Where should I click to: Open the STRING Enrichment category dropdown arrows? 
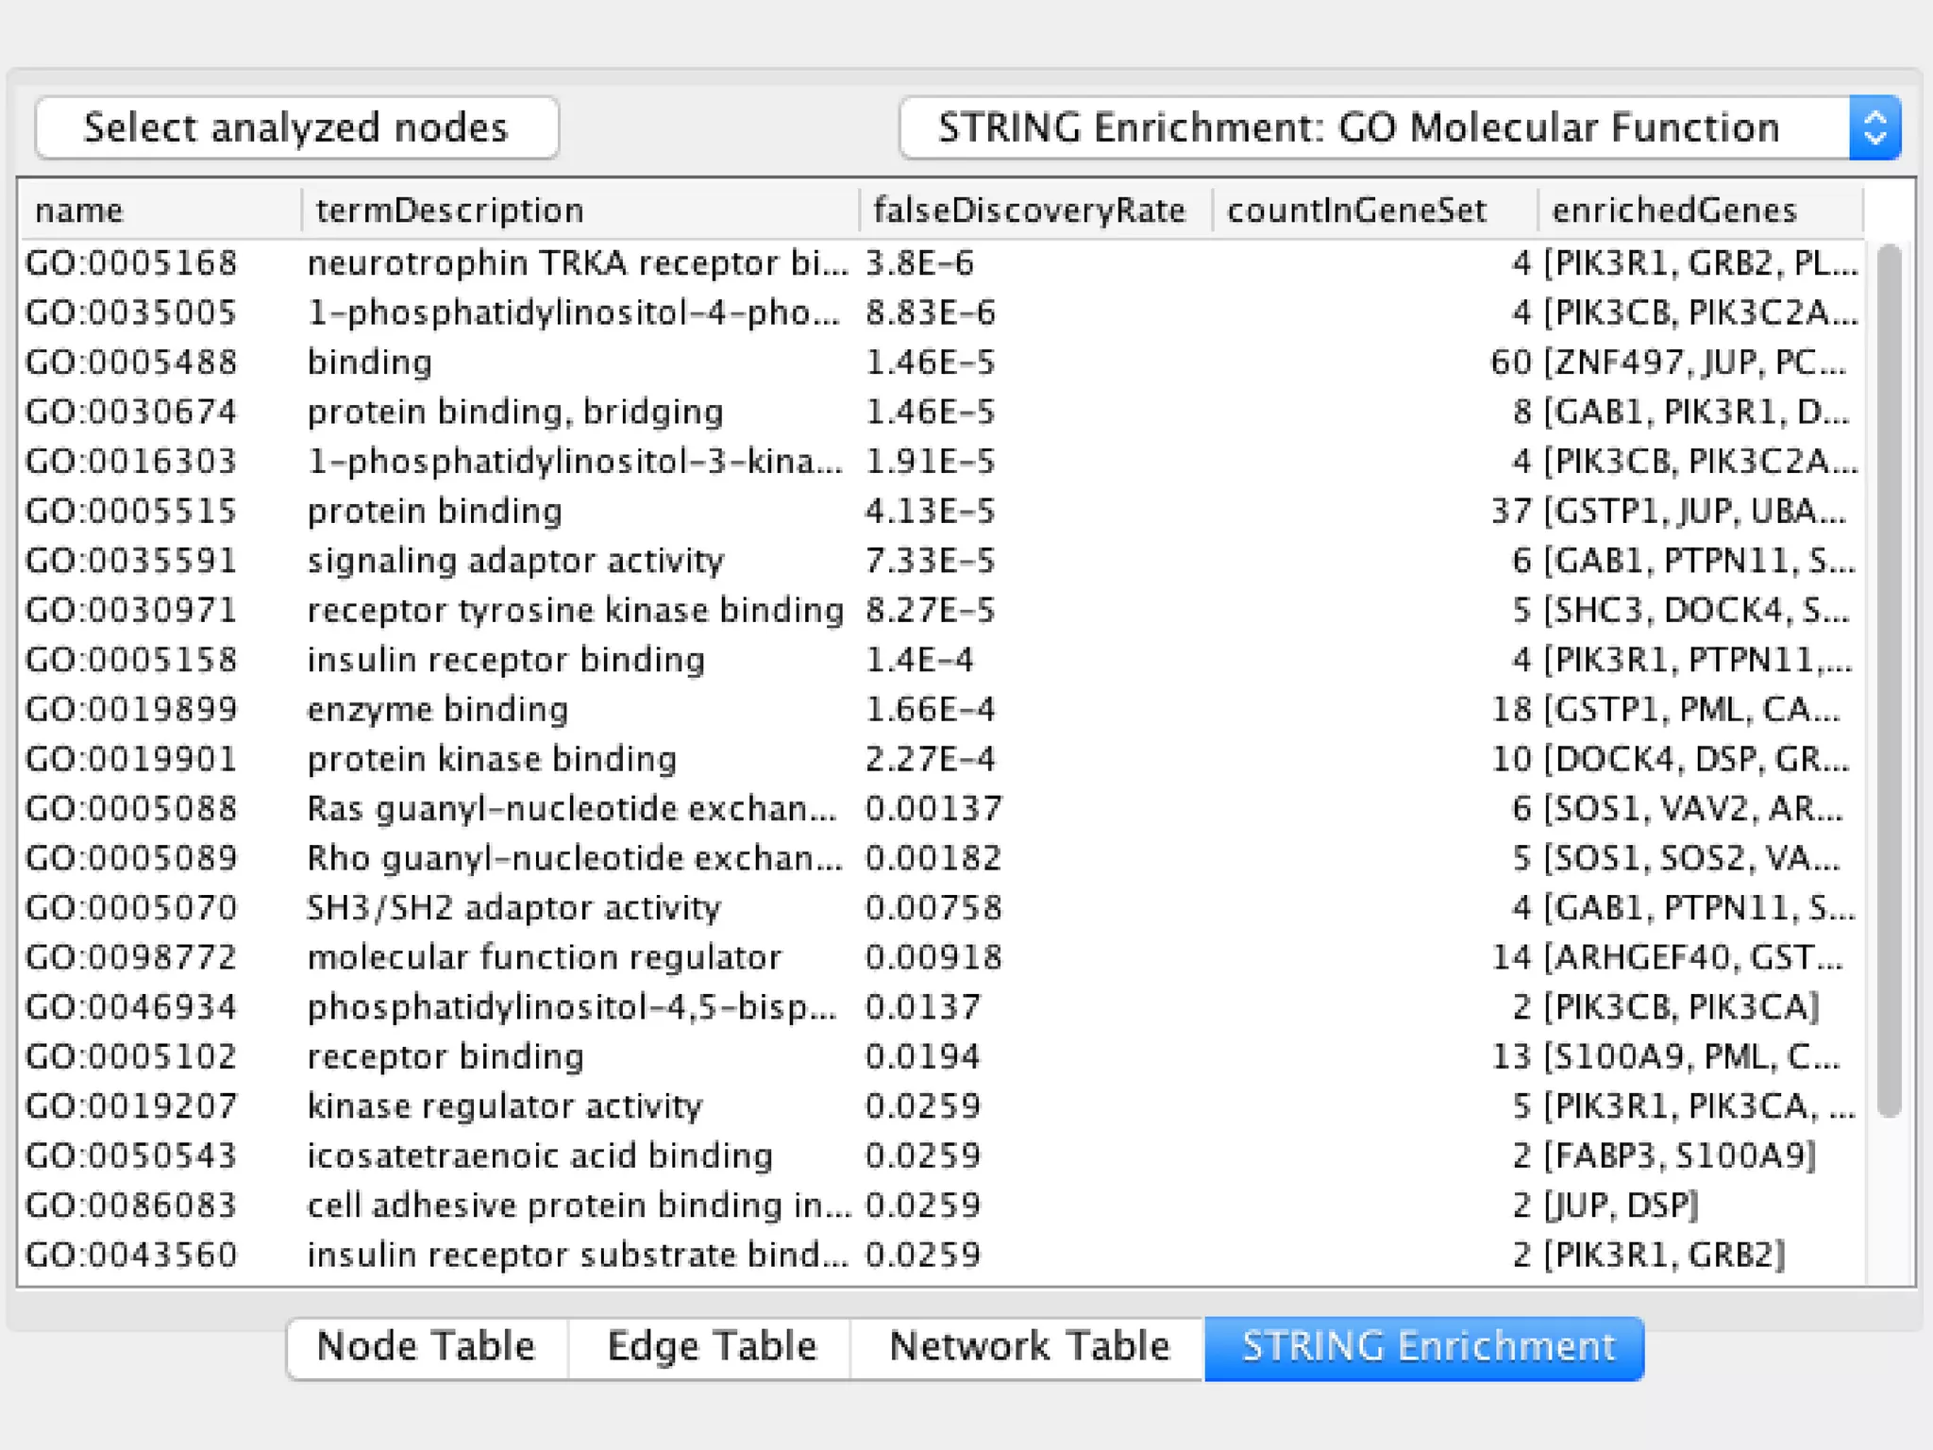point(1874,127)
